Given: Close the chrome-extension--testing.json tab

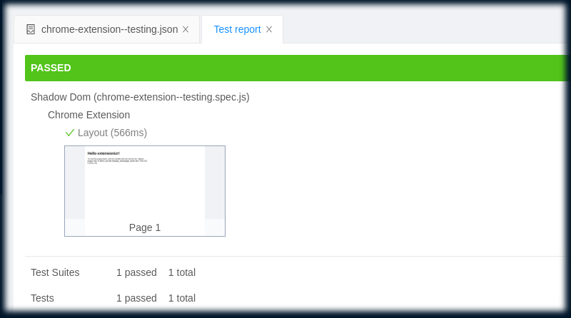Looking at the screenshot, I should pos(186,29).
